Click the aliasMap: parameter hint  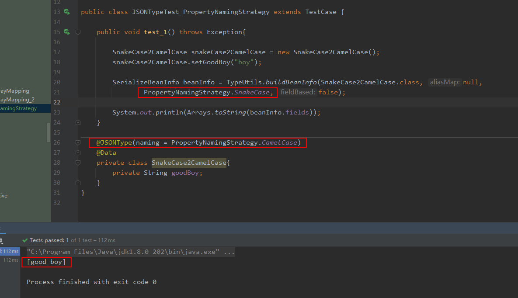coord(445,82)
